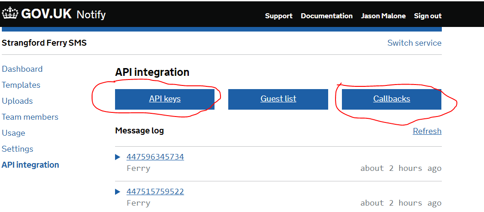The image size is (484, 212).
Task: Click the GOV.UK crown logo icon
Action: click(x=10, y=14)
